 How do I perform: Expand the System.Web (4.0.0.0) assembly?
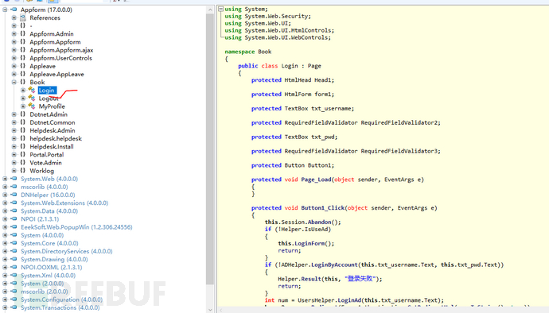(x=5, y=179)
